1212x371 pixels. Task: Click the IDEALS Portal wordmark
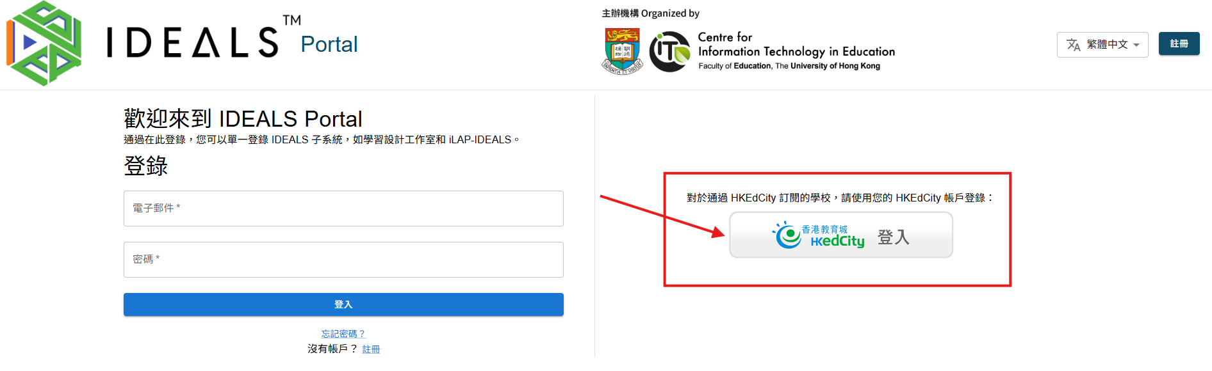232,40
